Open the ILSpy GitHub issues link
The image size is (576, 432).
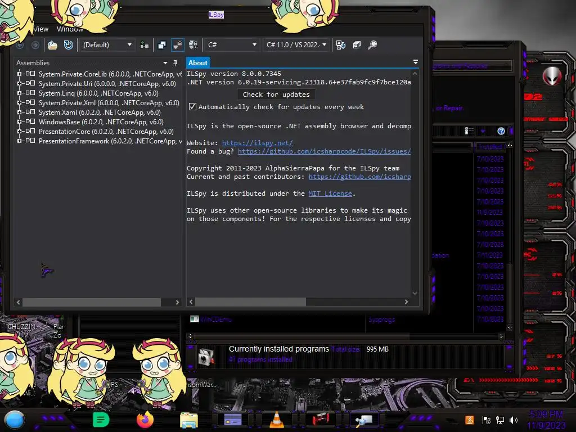point(325,151)
